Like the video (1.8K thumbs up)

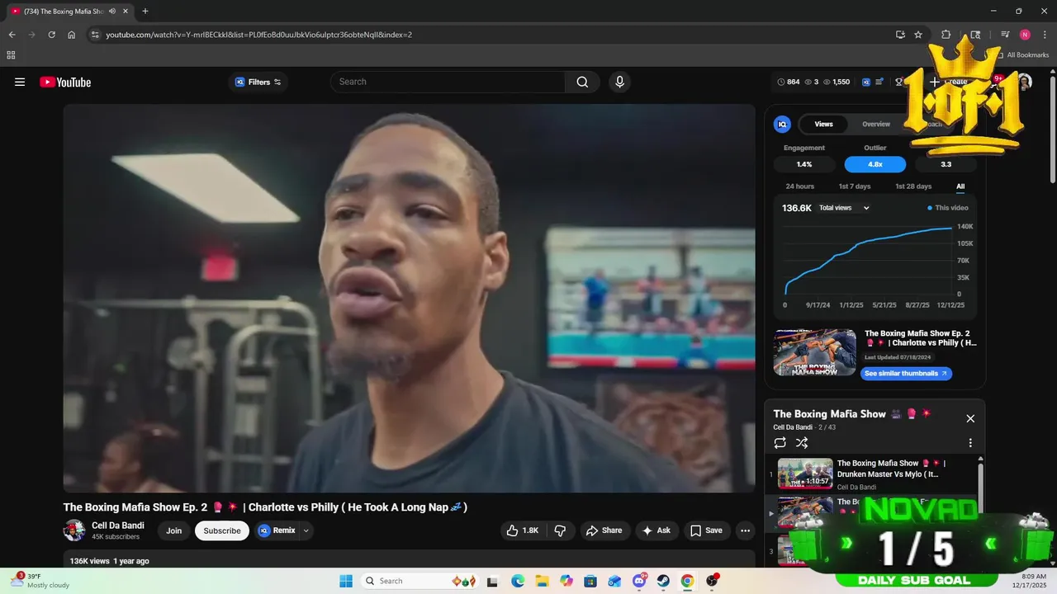[x=523, y=530]
